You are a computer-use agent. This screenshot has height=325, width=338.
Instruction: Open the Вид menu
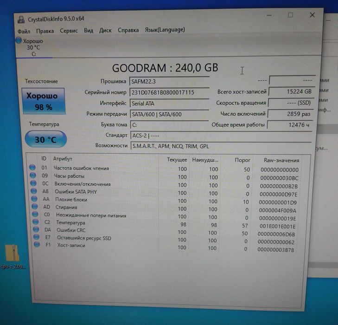click(89, 31)
